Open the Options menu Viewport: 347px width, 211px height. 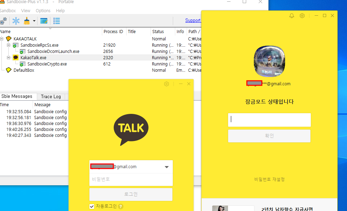[x=43, y=11]
